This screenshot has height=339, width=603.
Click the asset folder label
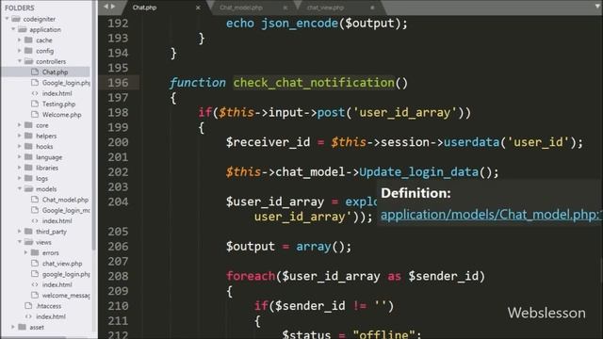click(37, 328)
